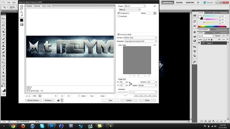Screen dimensions: 230x129
Task: Select the Zoom tool in Save for Web dialog
Action: pos(22,12)
